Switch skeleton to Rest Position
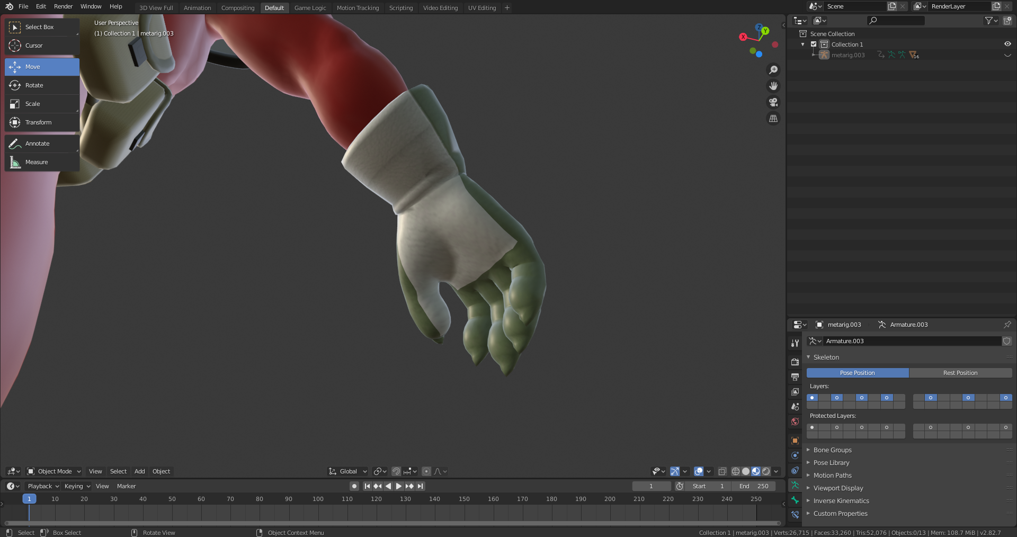This screenshot has height=537, width=1017. [x=960, y=373]
